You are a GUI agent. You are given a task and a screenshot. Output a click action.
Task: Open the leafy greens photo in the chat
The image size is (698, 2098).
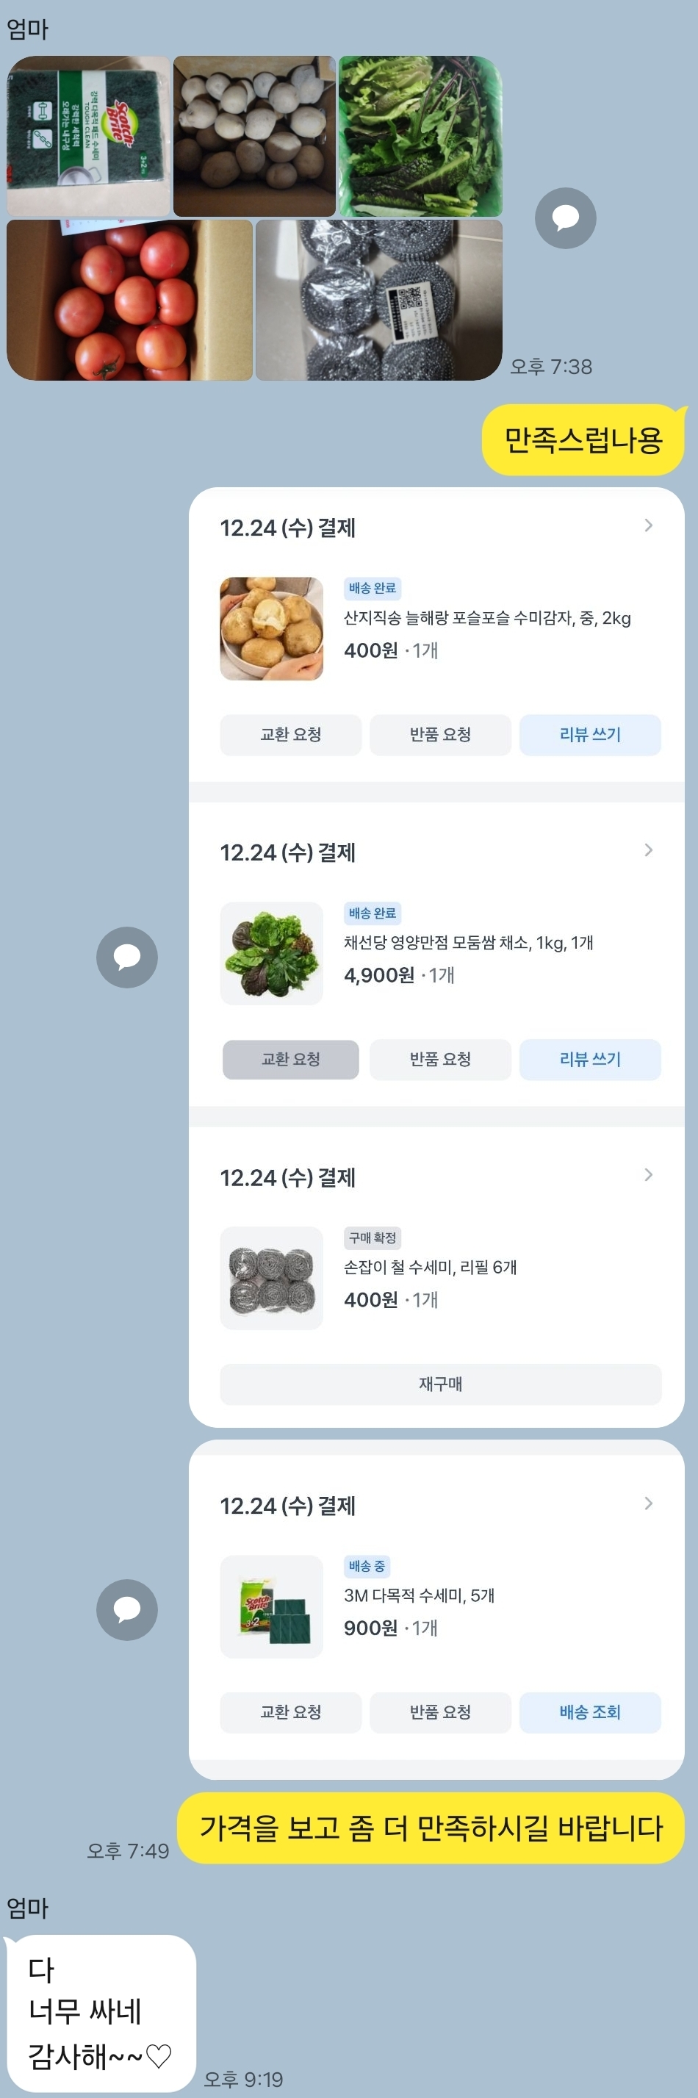(x=420, y=135)
